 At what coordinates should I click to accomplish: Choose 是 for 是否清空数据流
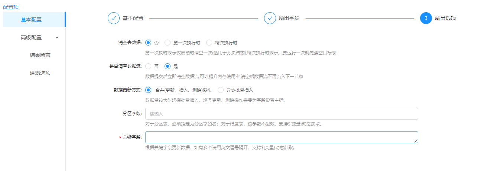tap(168, 66)
